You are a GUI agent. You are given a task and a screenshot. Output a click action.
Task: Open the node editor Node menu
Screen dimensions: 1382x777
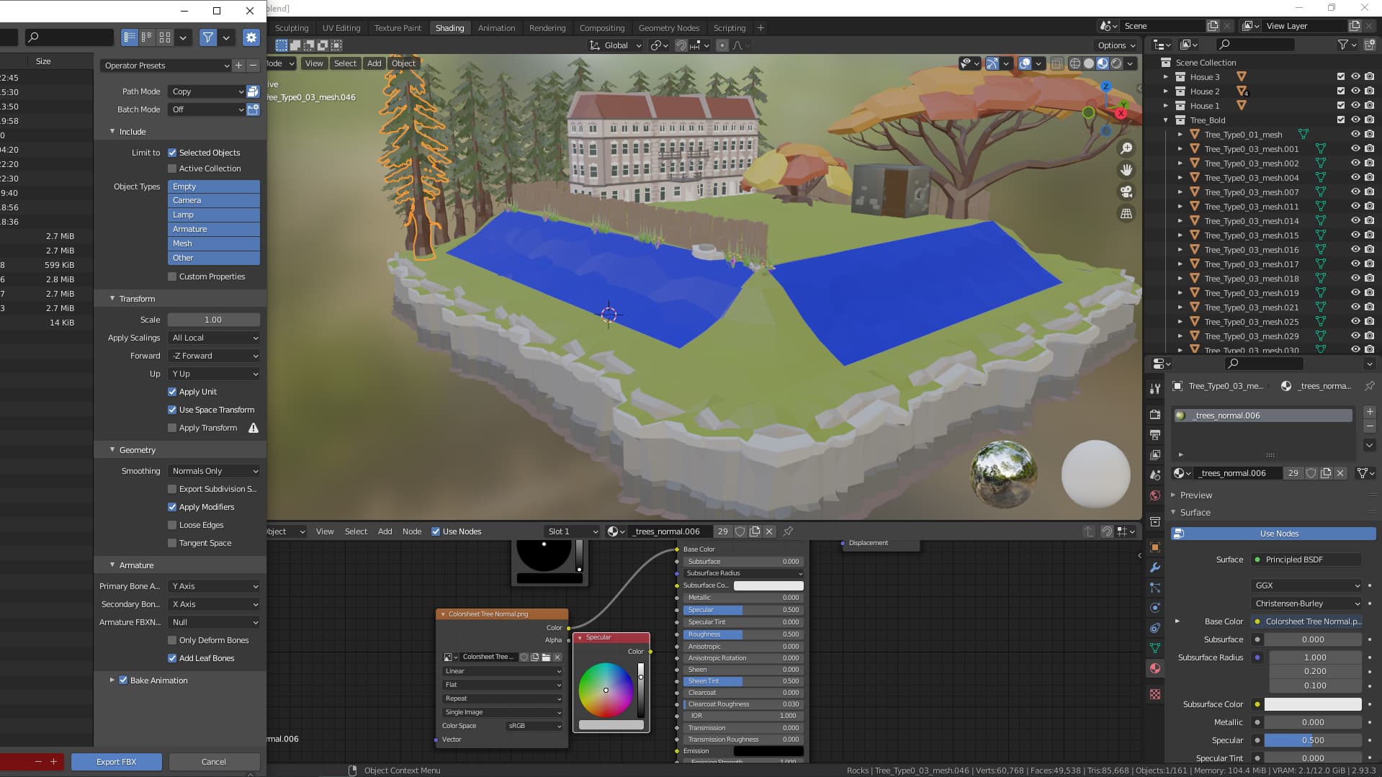411,531
